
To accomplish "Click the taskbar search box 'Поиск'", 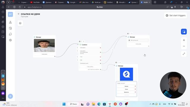I will [73, 104].
